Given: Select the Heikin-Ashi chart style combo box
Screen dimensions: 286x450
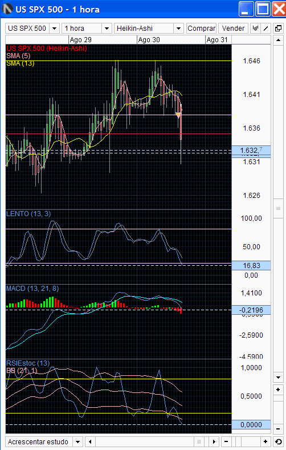Looking at the screenshot, I should [x=149, y=29].
